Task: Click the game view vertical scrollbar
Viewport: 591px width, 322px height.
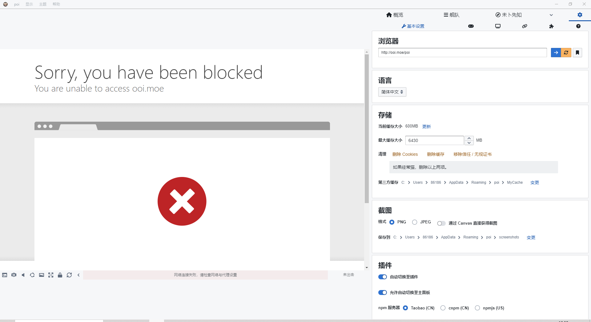Action: pyautogui.click(x=367, y=129)
